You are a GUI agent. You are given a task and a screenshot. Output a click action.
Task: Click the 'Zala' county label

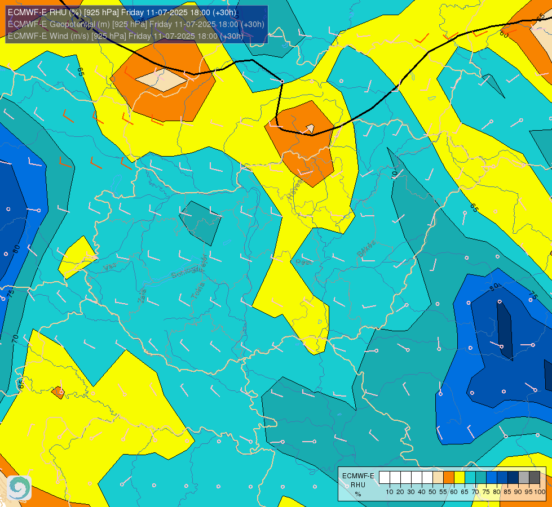(142, 296)
